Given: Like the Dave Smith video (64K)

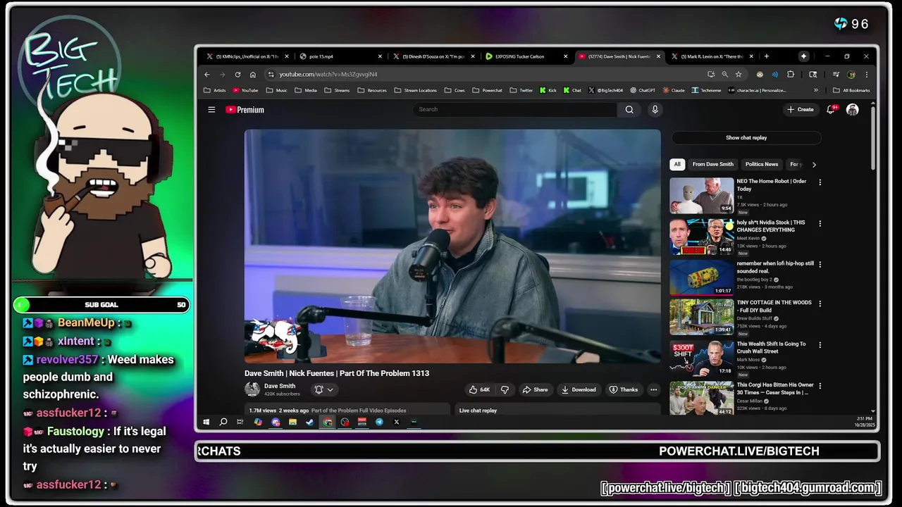Looking at the screenshot, I should 479,389.
